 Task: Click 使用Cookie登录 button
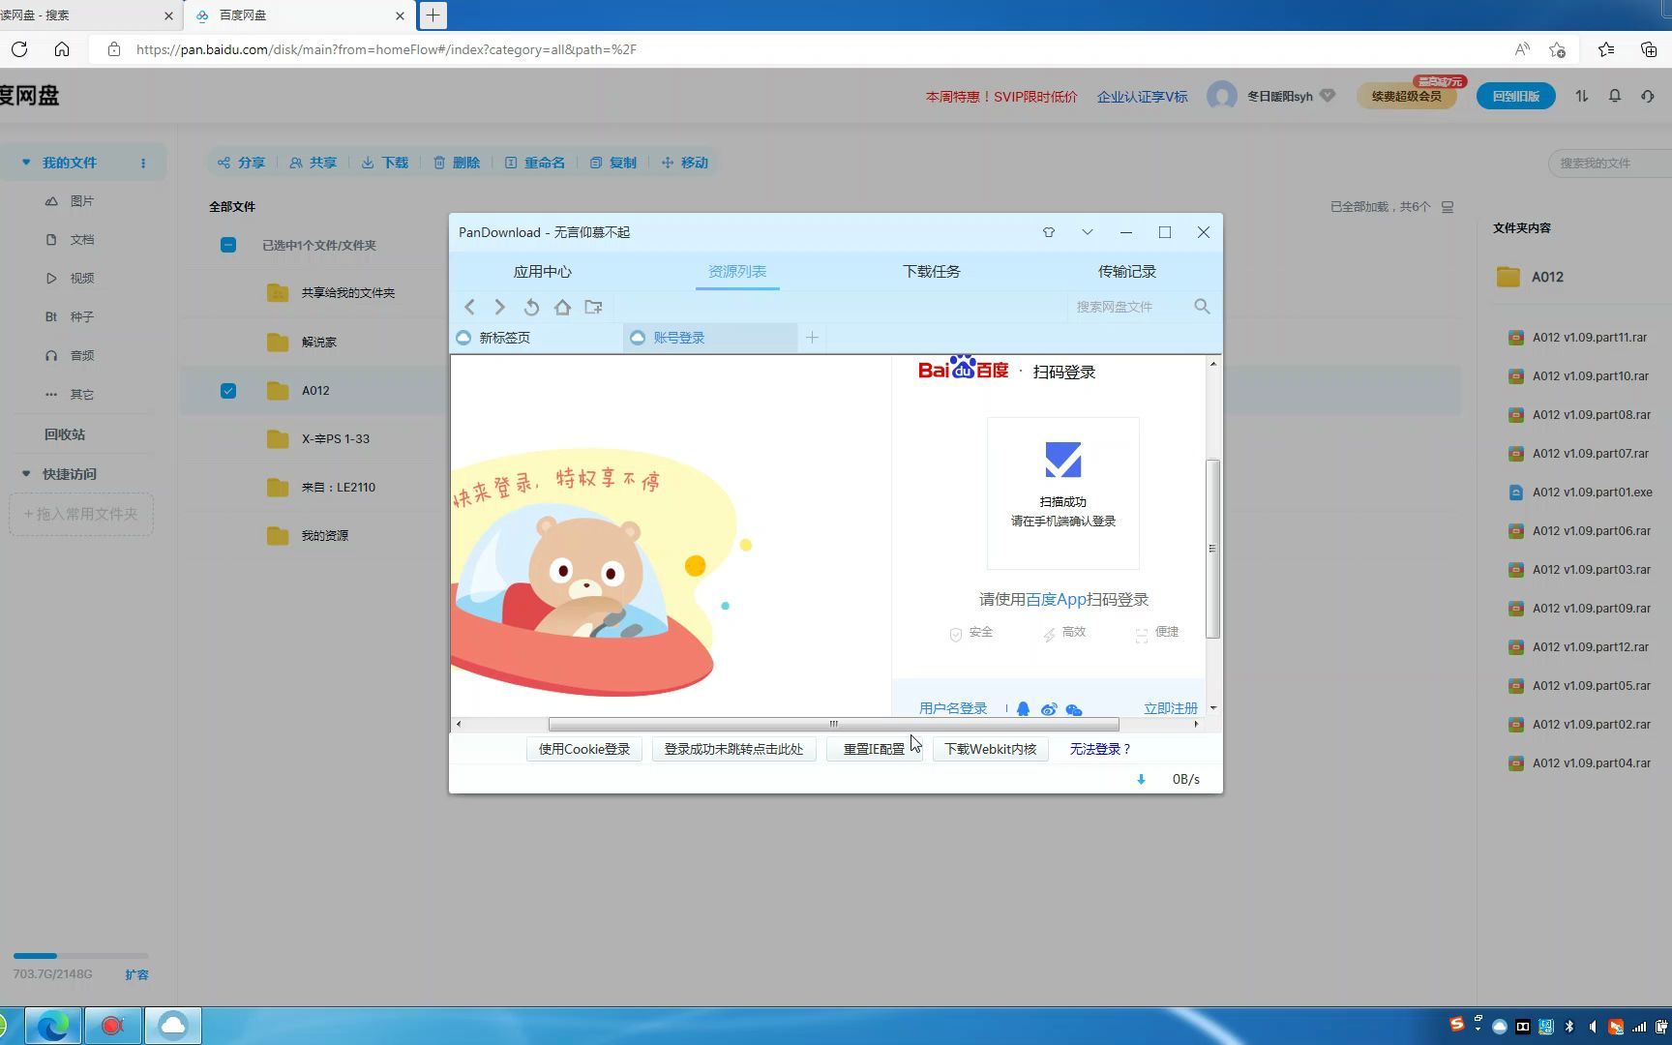[584, 749]
